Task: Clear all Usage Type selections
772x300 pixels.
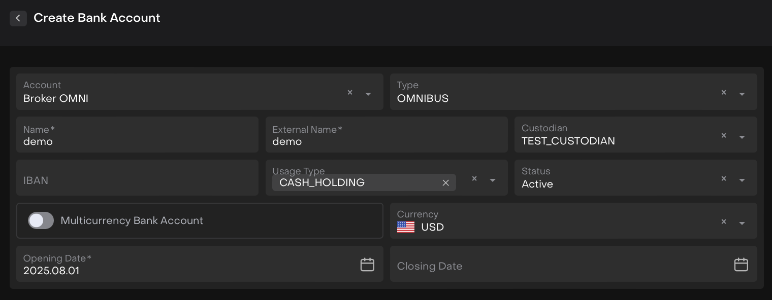Action: [474, 178]
